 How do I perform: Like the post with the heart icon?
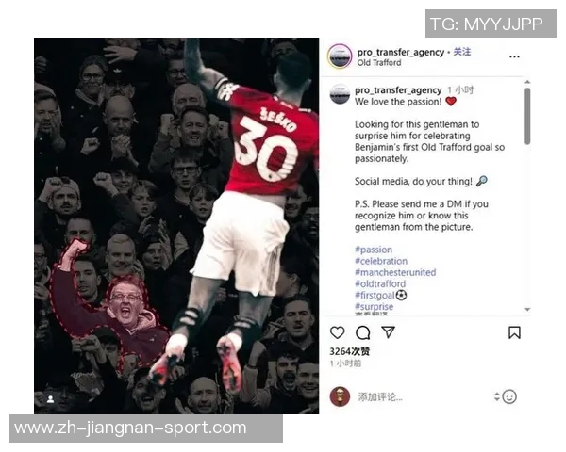tap(337, 332)
